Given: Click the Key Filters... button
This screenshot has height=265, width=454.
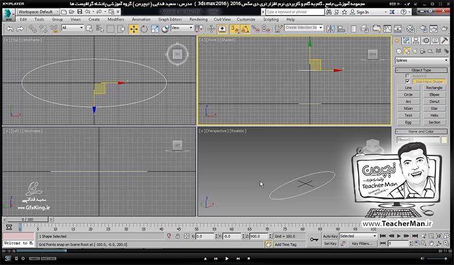Looking at the screenshot, I should (x=362, y=243).
